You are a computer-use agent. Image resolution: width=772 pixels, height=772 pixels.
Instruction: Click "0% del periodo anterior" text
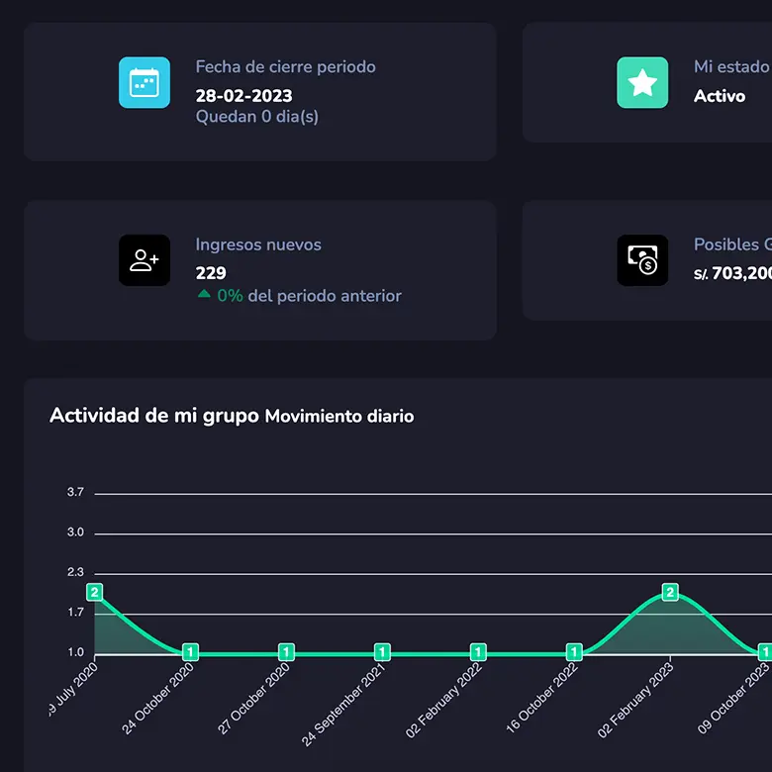pos(309,295)
